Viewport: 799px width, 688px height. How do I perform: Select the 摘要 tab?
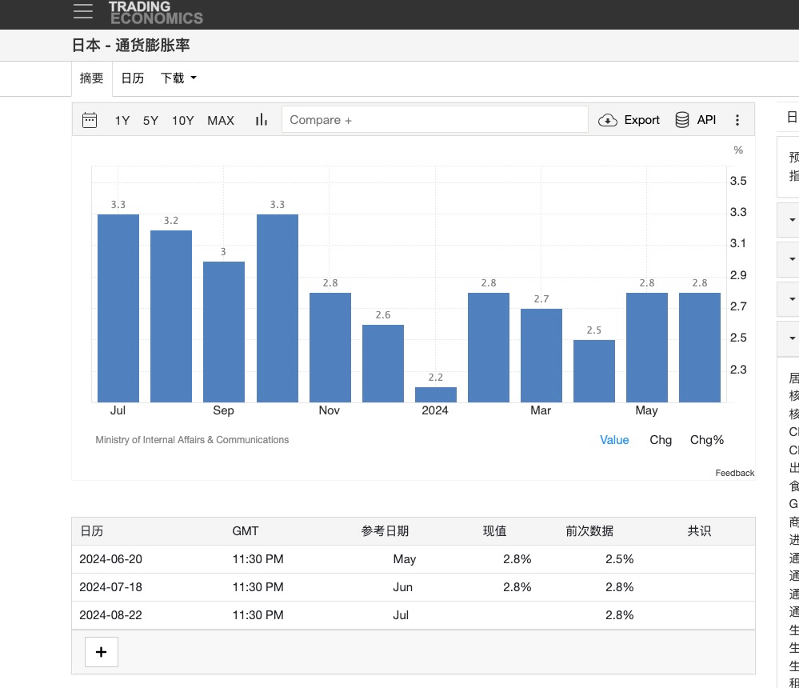(92, 78)
